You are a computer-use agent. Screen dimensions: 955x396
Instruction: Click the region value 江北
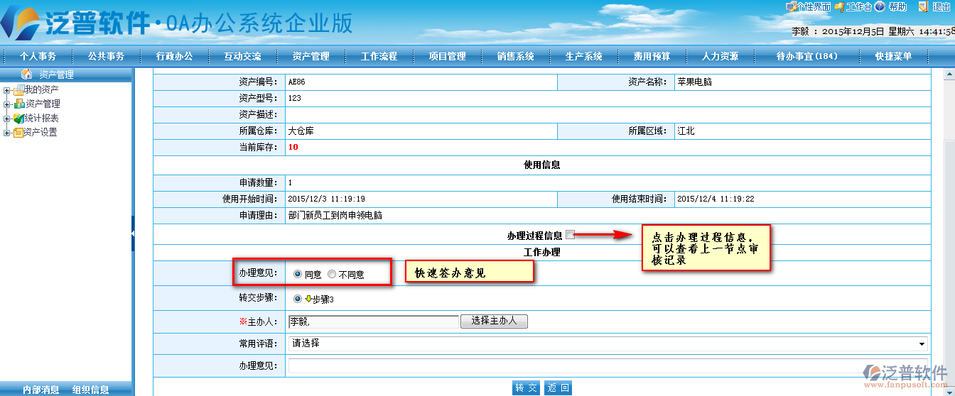click(x=686, y=131)
